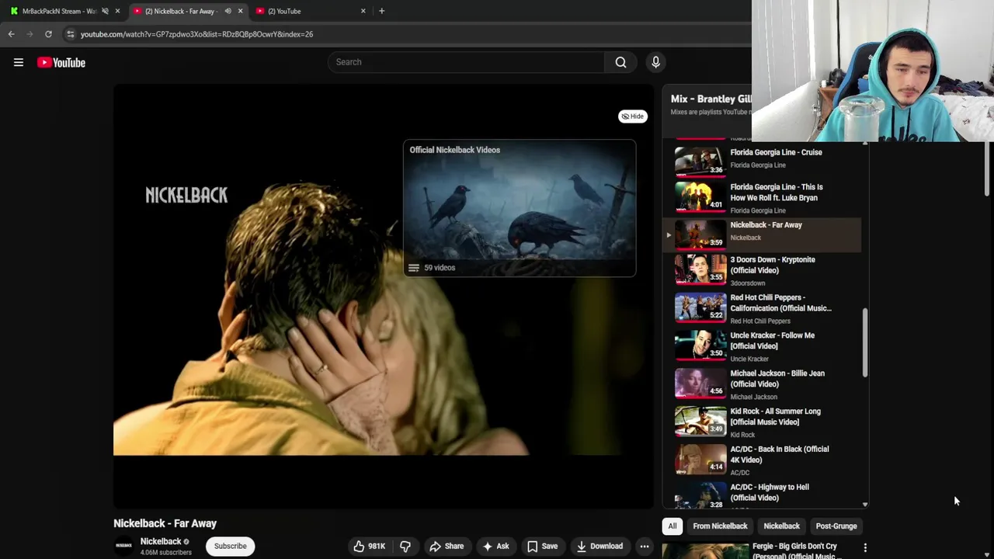Click the YouTube search input field

tap(466, 62)
